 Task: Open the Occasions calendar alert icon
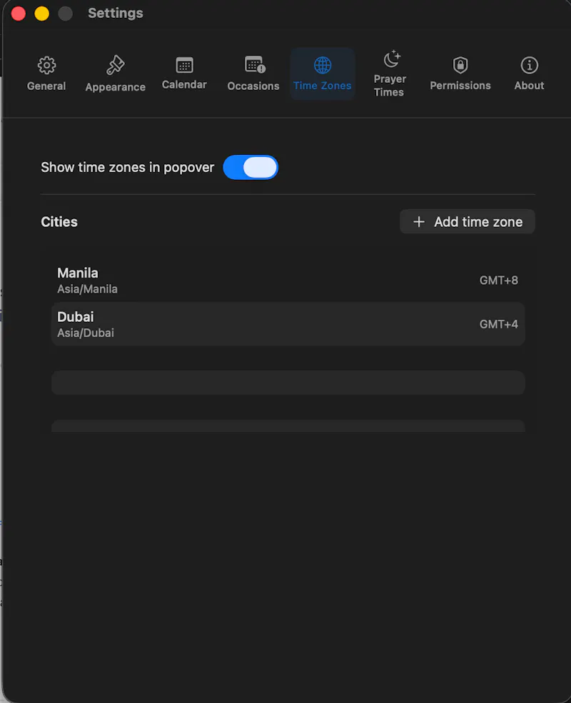[x=255, y=64]
